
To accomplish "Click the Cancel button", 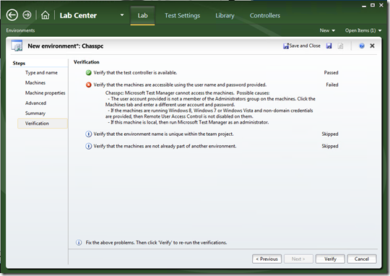I will [x=362, y=259].
